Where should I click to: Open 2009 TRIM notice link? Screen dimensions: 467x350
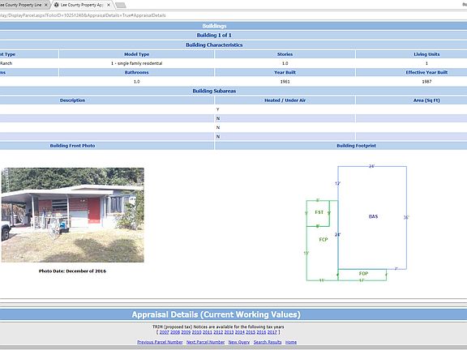coord(186,332)
